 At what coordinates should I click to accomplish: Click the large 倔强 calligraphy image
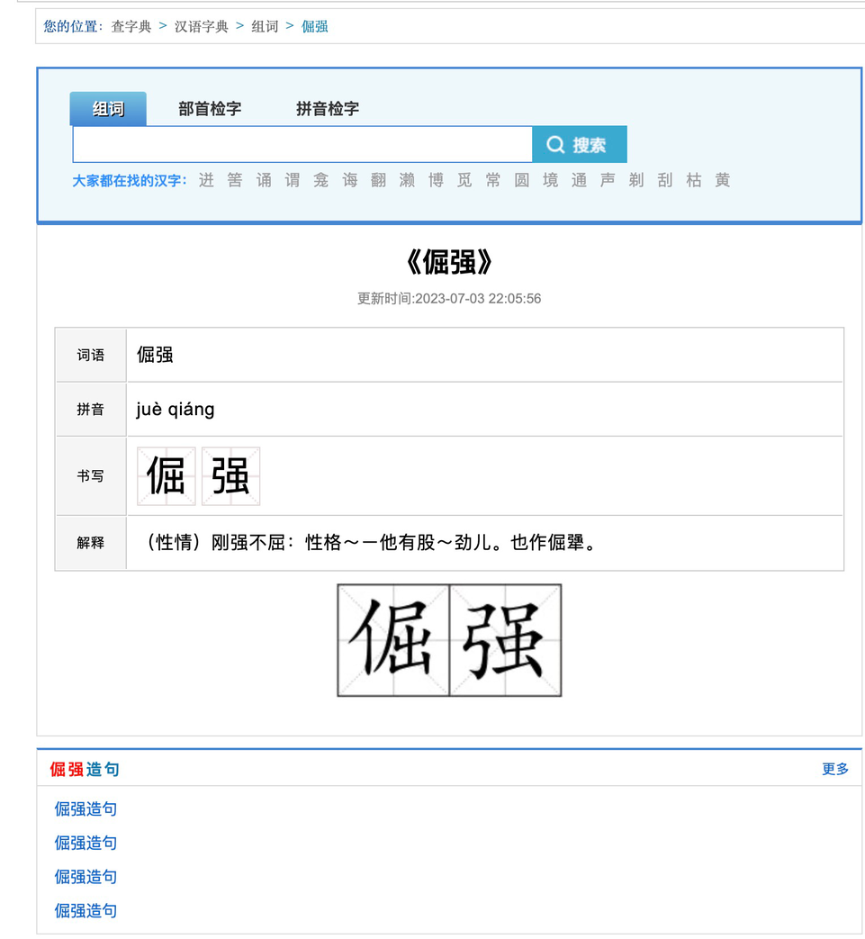tap(449, 641)
